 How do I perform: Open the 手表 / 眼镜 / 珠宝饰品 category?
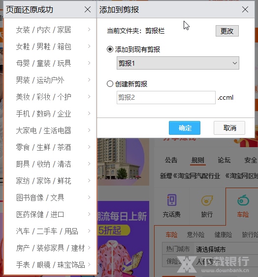(x=50, y=265)
